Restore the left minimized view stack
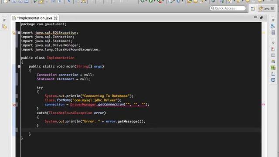The height and width of the screenshot is (157, 279). pyautogui.click(x=4, y=20)
